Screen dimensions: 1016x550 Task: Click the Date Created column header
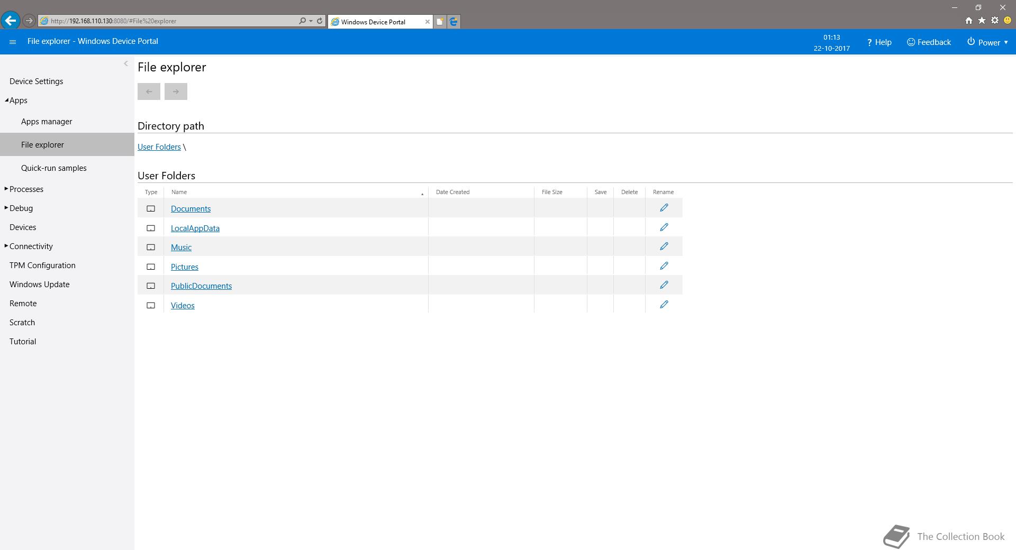[452, 192]
